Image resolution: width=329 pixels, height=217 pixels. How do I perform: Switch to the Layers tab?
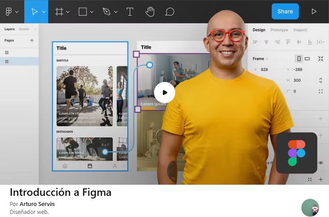[x=9, y=29]
